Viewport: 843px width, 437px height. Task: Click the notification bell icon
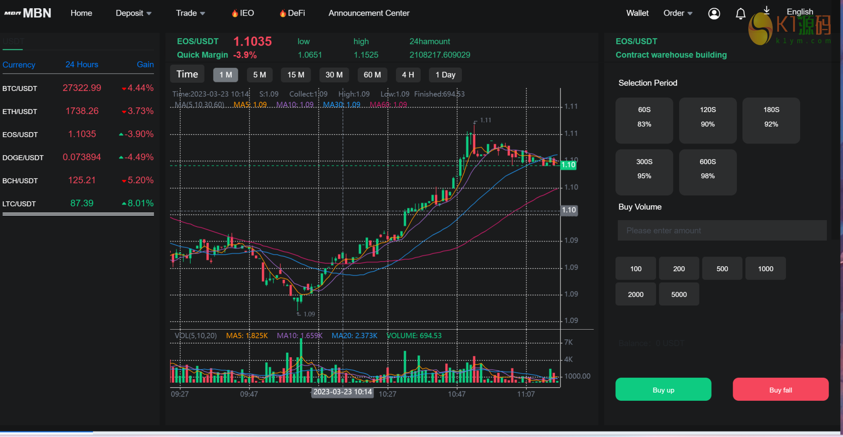point(741,14)
